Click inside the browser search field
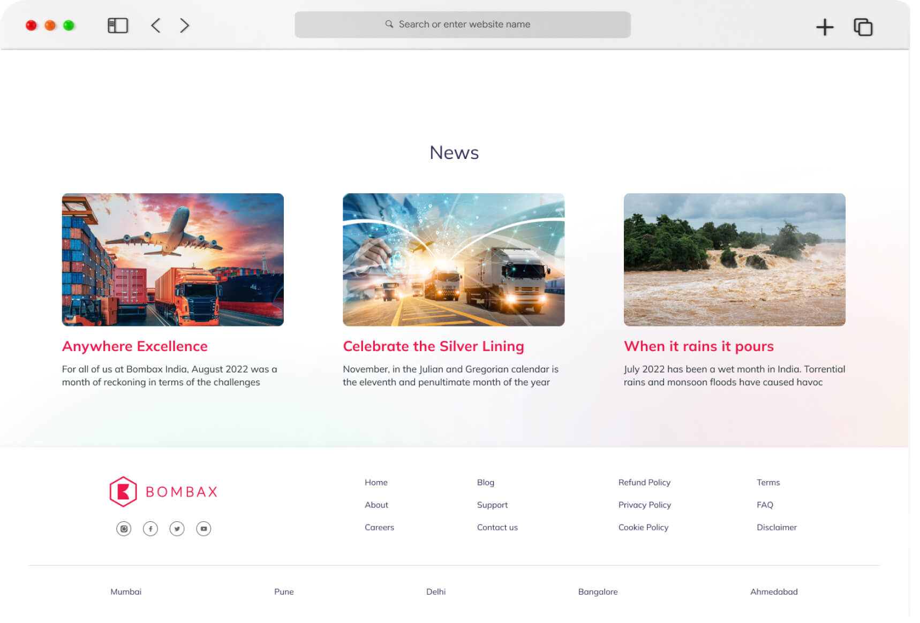 (x=462, y=24)
